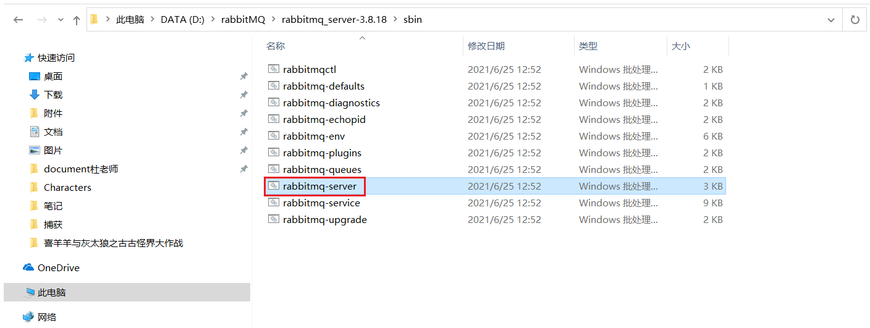Select rabbitmq-env file icon
The height and width of the screenshot is (328, 870).
click(274, 136)
